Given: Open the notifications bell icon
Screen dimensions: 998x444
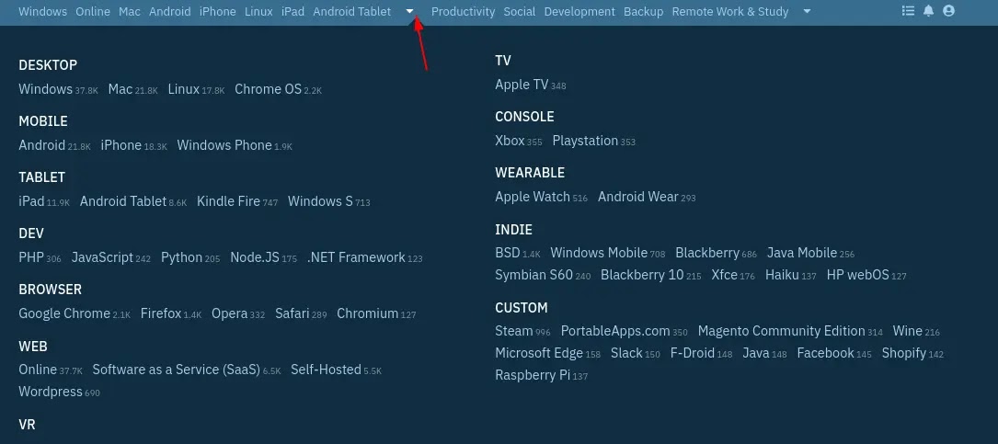Looking at the screenshot, I should click(x=929, y=11).
